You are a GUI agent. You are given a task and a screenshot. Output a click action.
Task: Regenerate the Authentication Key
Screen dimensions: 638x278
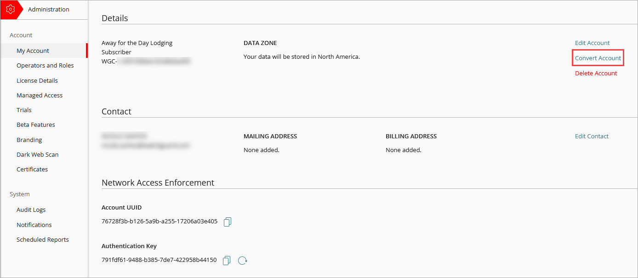(243, 260)
